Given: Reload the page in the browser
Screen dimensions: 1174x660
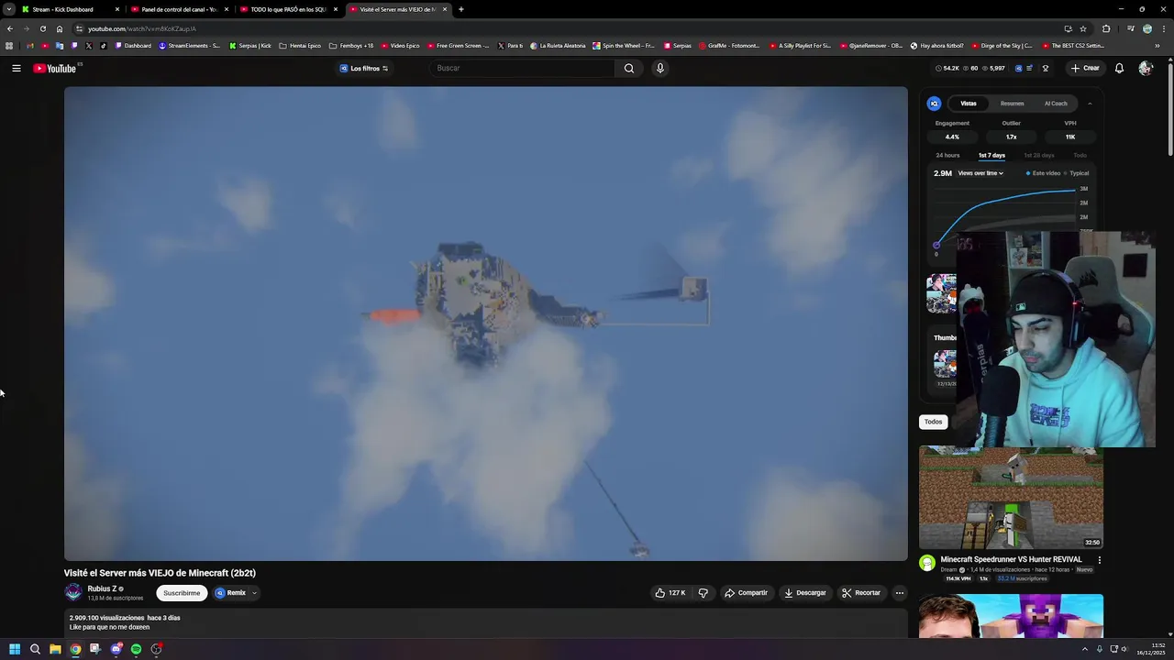Looking at the screenshot, I should click(x=43, y=28).
